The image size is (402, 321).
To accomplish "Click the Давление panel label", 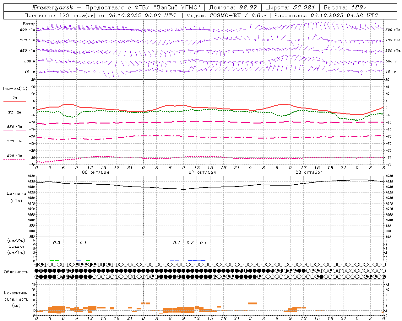I will [16, 194].
